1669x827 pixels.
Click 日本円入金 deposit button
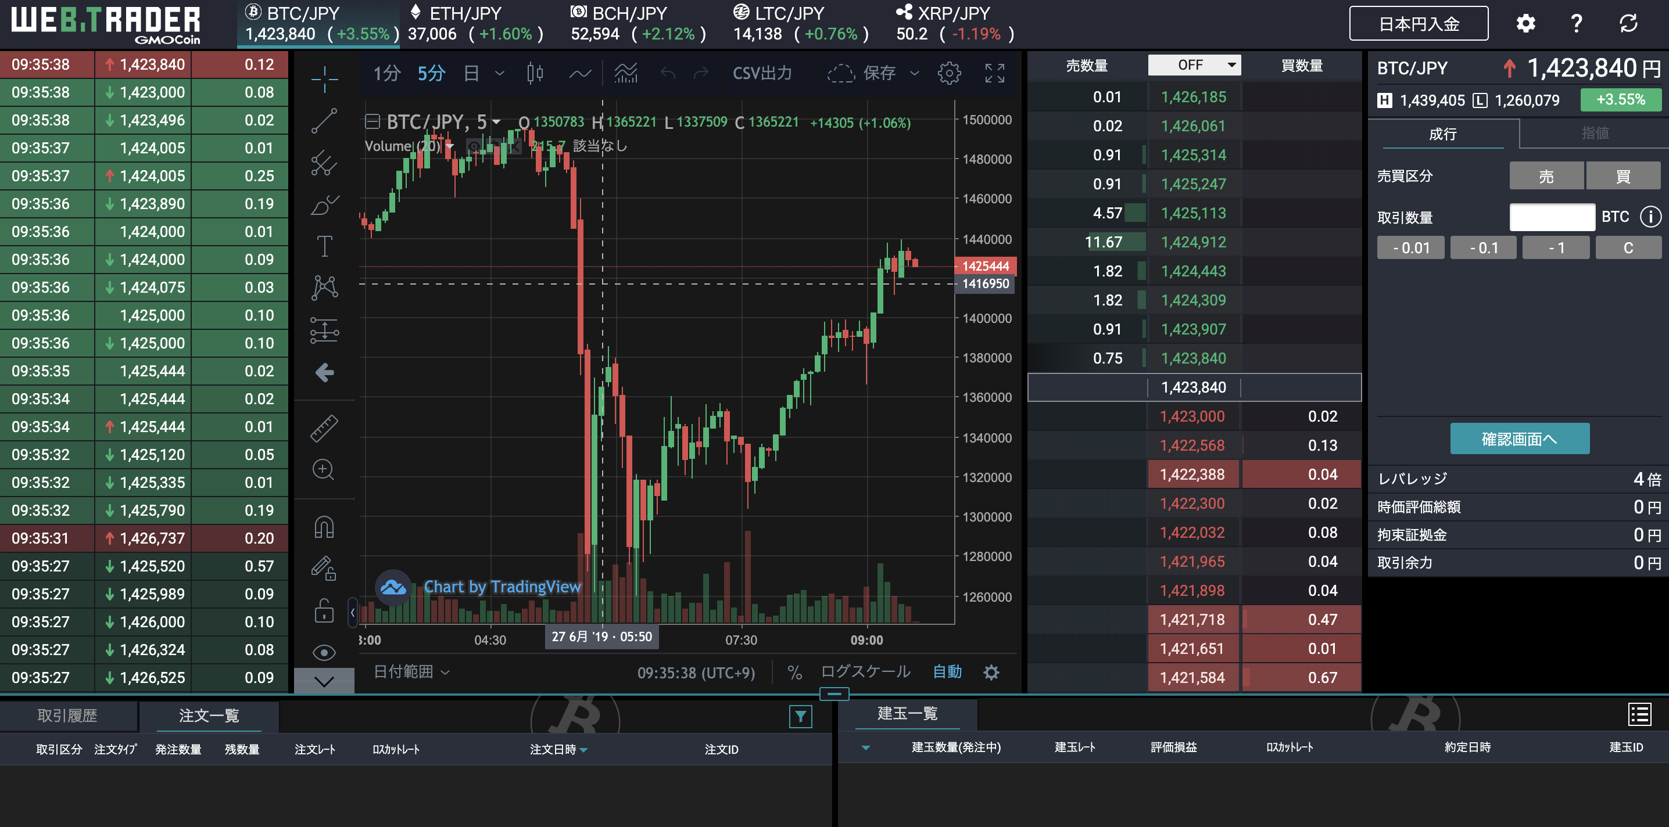[1419, 24]
